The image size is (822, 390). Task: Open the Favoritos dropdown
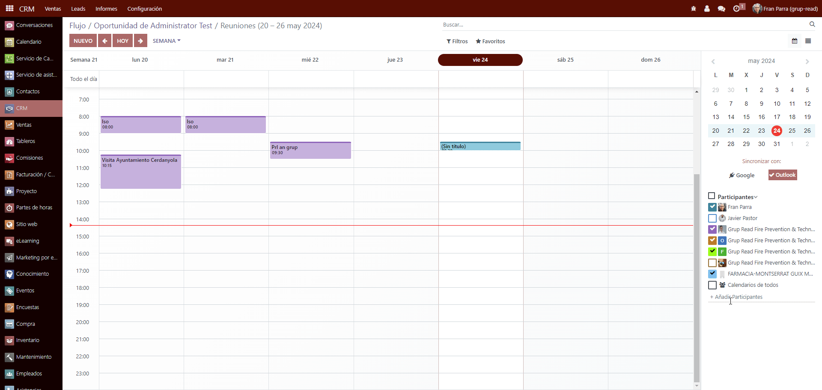[490, 41]
